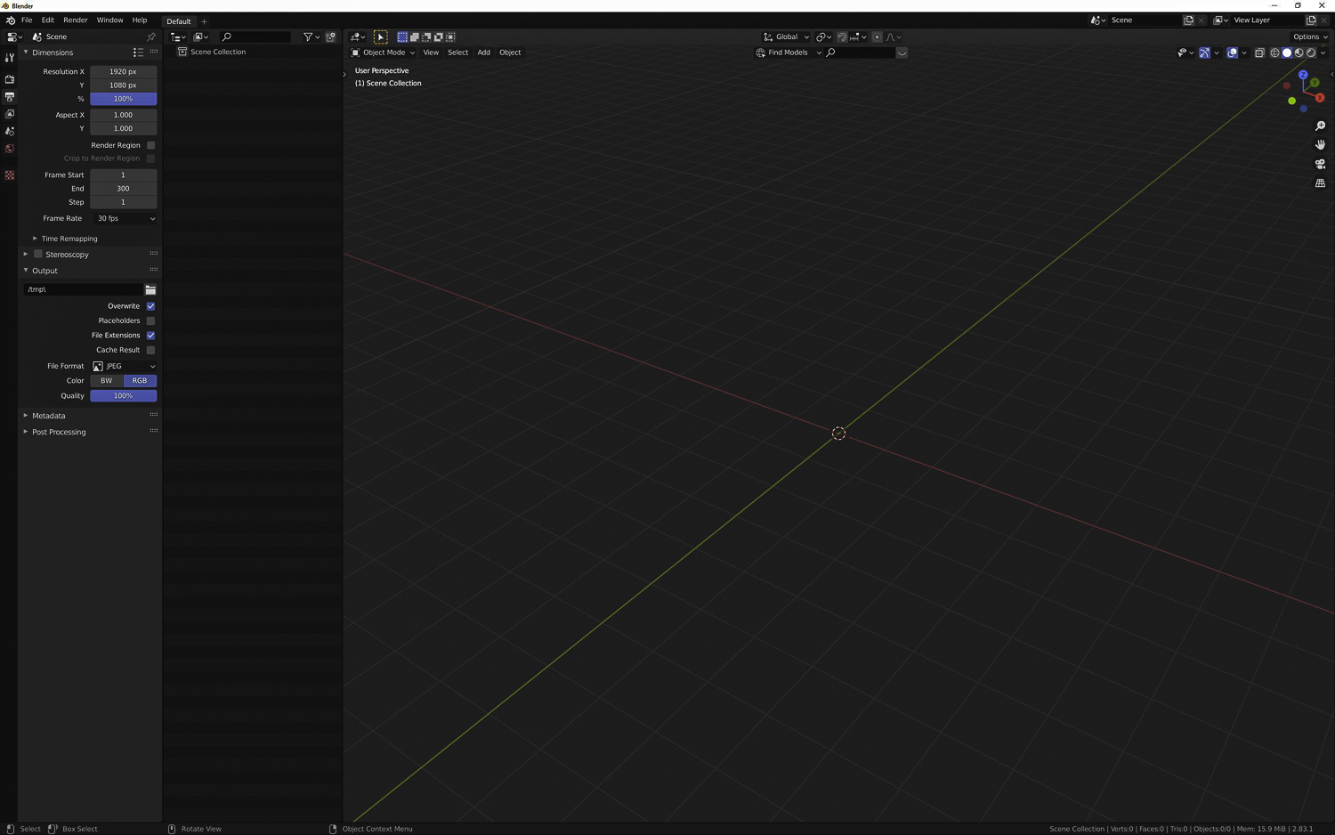Open the Window menu
The image size is (1335, 835).
click(x=110, y=20)
